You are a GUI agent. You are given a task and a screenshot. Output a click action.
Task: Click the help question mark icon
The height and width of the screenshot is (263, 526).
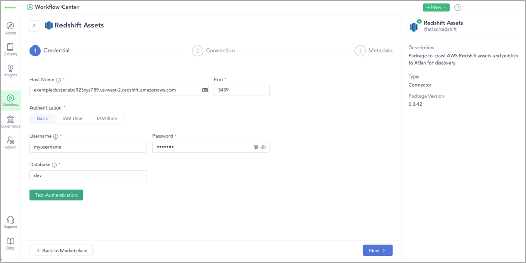458,7
